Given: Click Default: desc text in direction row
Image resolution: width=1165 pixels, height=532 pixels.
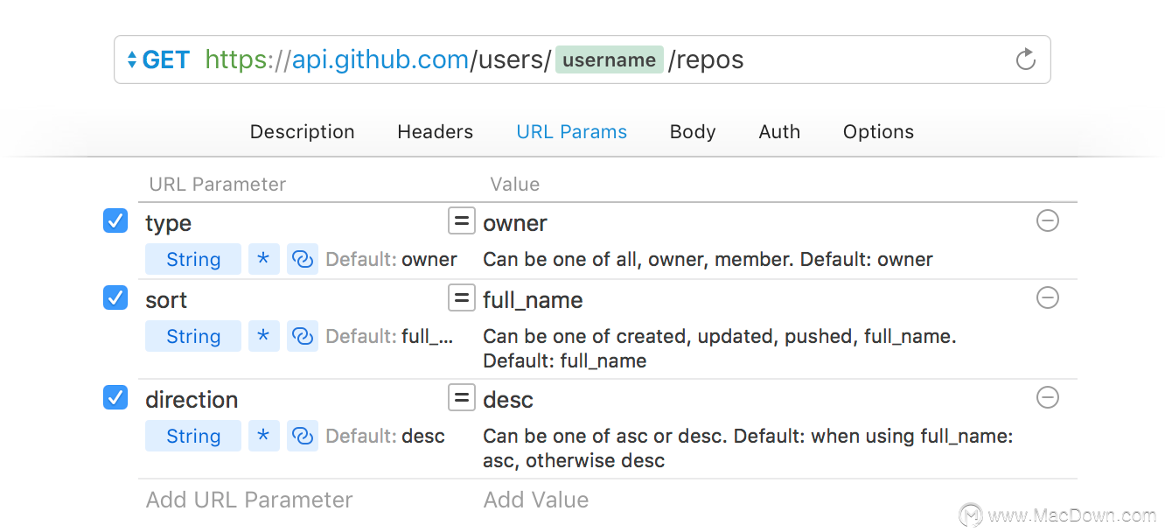Looking at the screenshot, I should click(x=385, y=437).
